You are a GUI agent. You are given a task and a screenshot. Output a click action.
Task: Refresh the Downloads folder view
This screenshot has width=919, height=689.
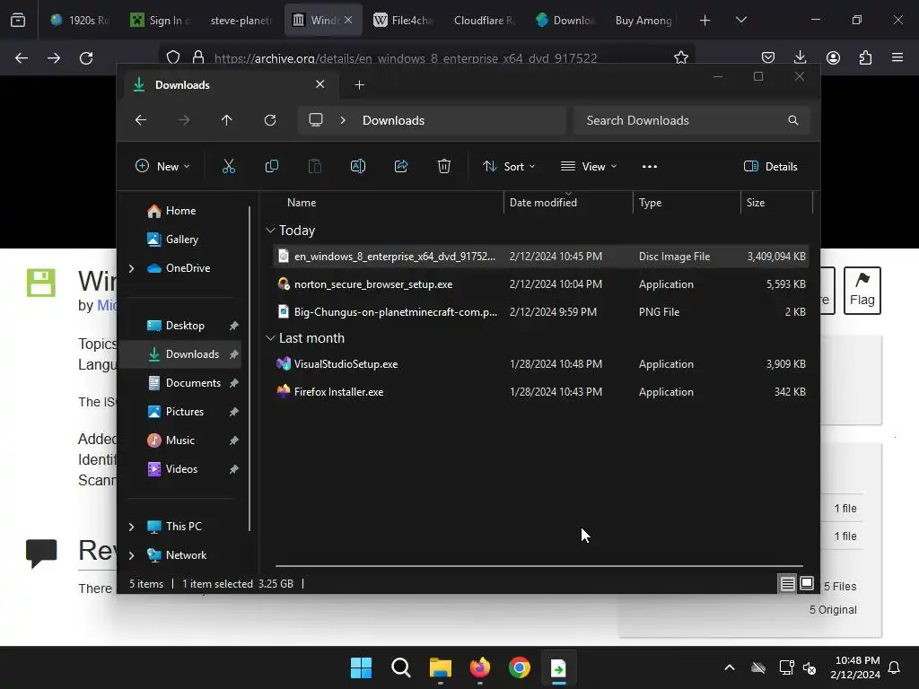[270, 120]
